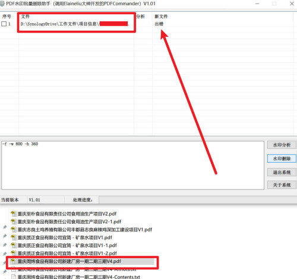Click PDF icon of 矿泉水项目V1-1.pdf

(x=14, y=245)
